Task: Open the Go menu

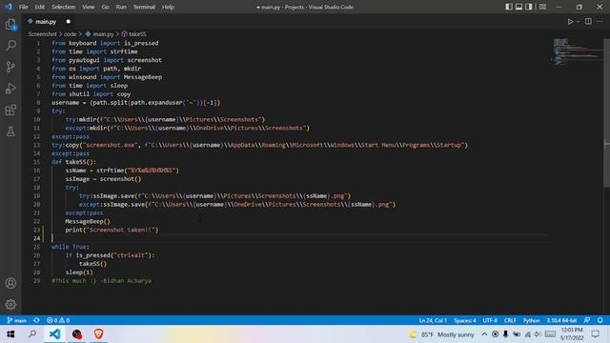Action: point(105,7)
